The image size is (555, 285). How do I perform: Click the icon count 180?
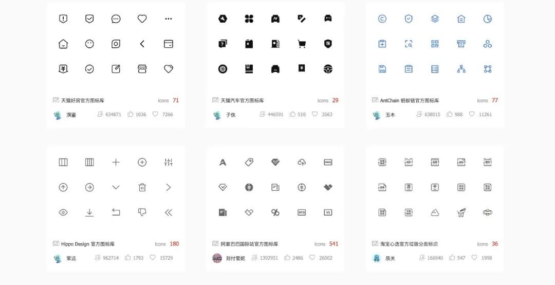tap(174, 244)
